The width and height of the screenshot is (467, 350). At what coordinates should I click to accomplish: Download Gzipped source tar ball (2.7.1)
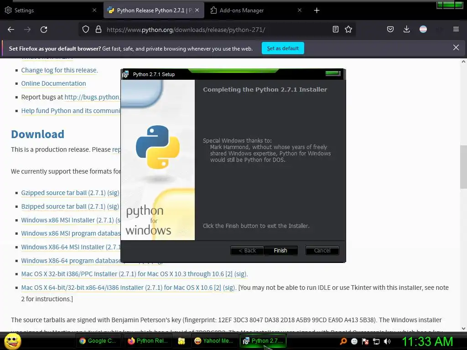(x=63, y=193)
